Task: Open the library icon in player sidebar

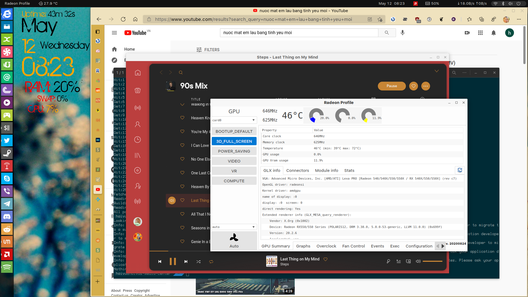Action: (x=138, y=155)
